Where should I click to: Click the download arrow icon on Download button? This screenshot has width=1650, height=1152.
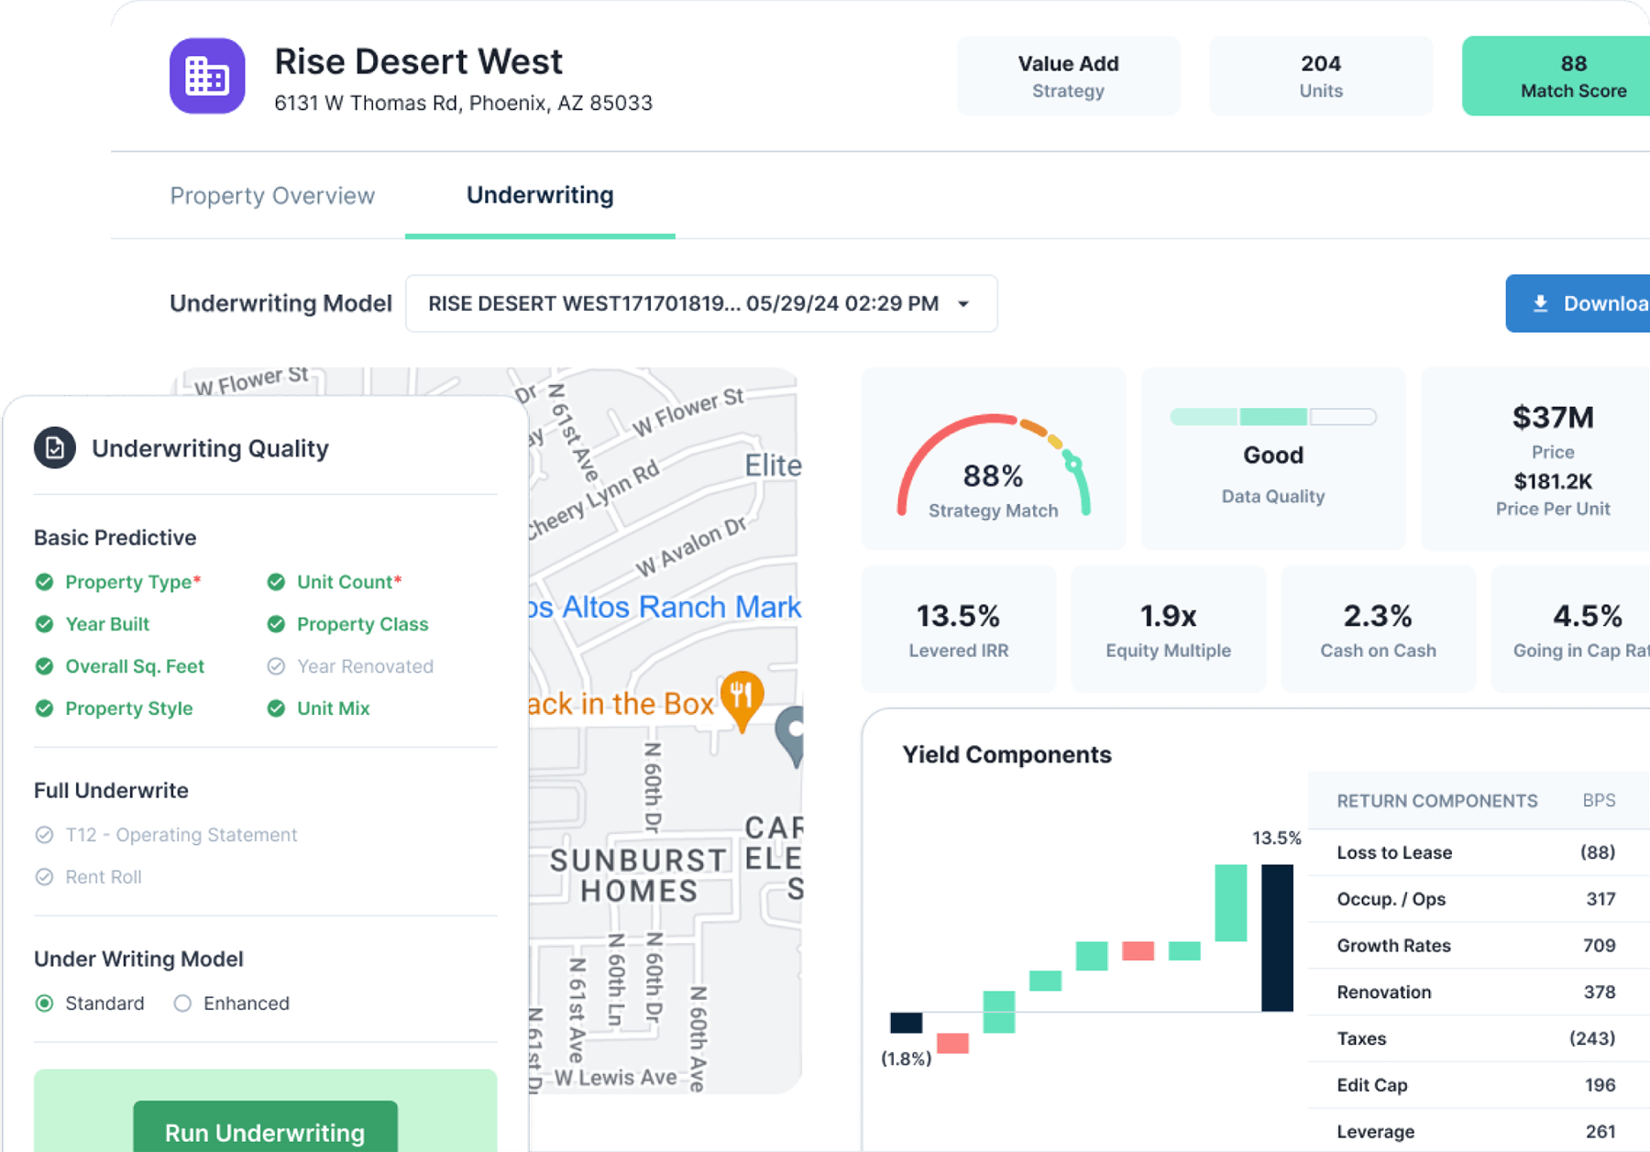click(1541, 302)
